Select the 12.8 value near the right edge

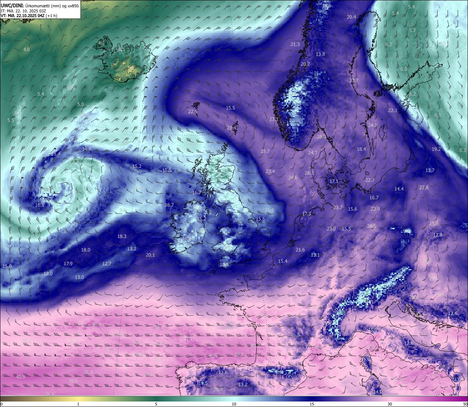[x=438, y=235]
